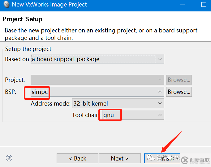The width and height of the screenshot is (211, 167).
Task: Advance the wizard with Next
Action: pos(120,158)
